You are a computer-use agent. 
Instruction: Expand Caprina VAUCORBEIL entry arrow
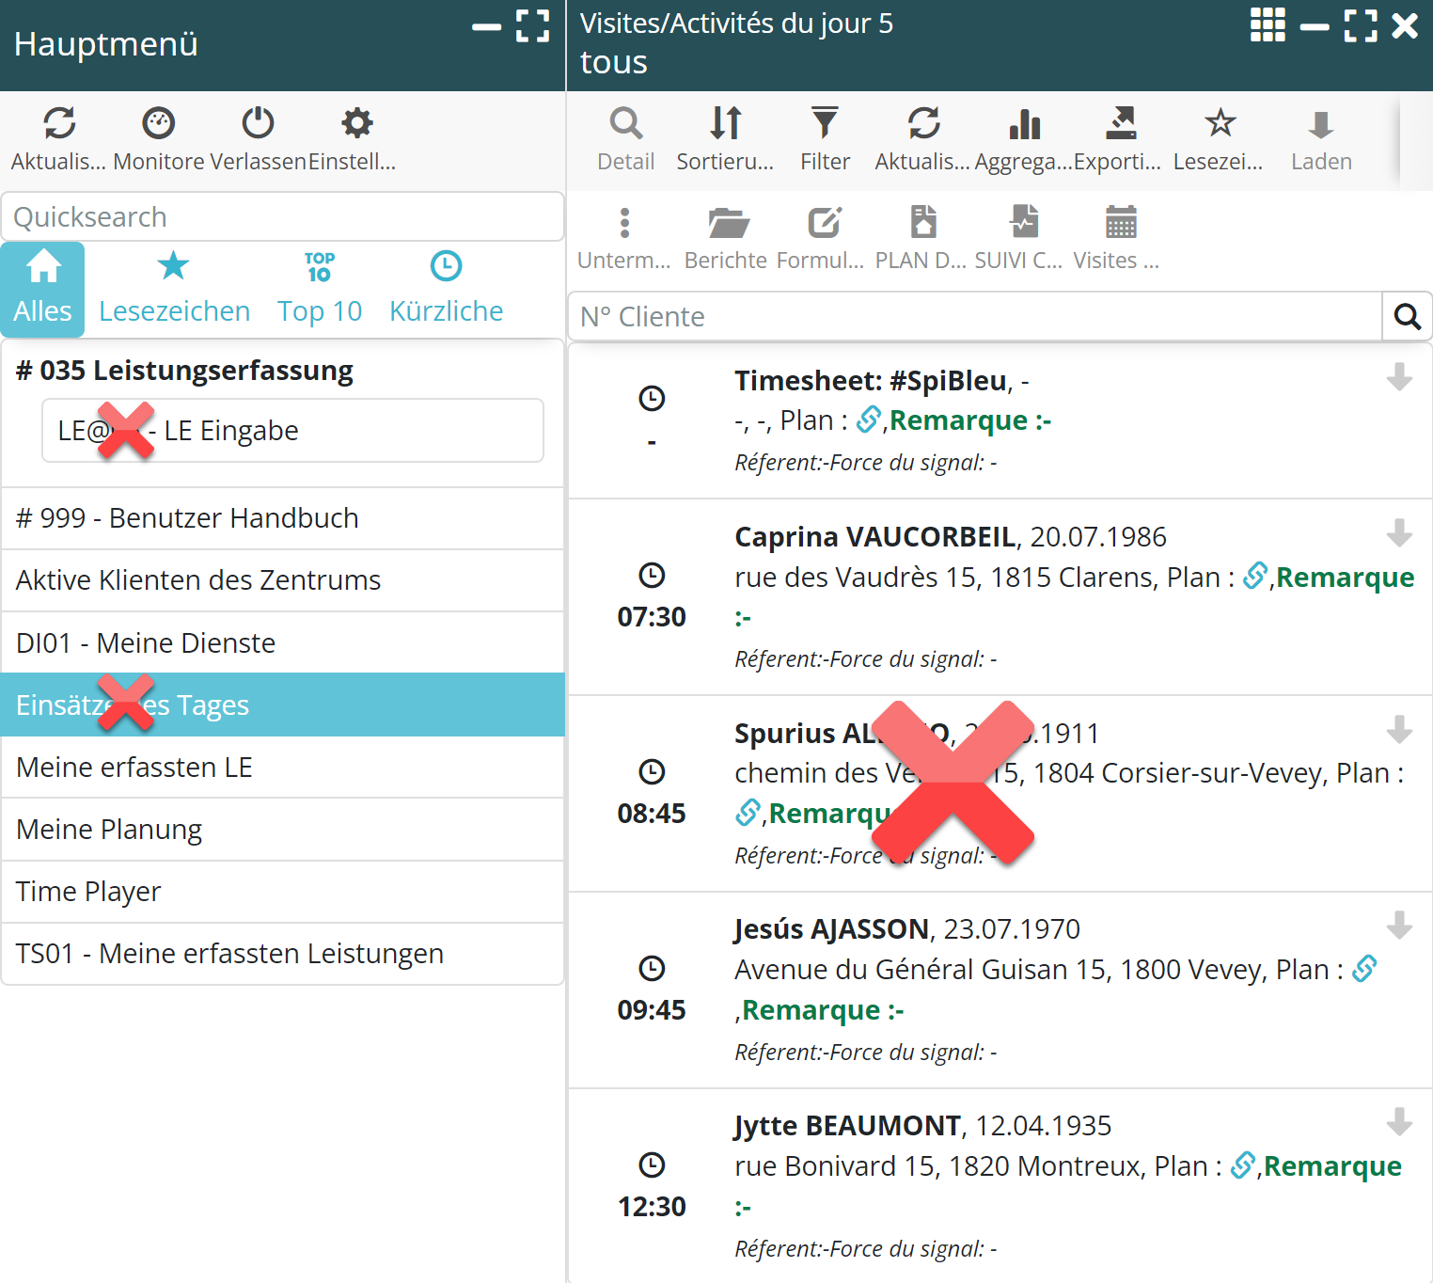(1399, 533)
